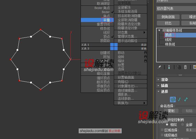Choose 全部取消隐藏 menu entry
This screenshot has width=196, height=139.
tap(127, 20)
